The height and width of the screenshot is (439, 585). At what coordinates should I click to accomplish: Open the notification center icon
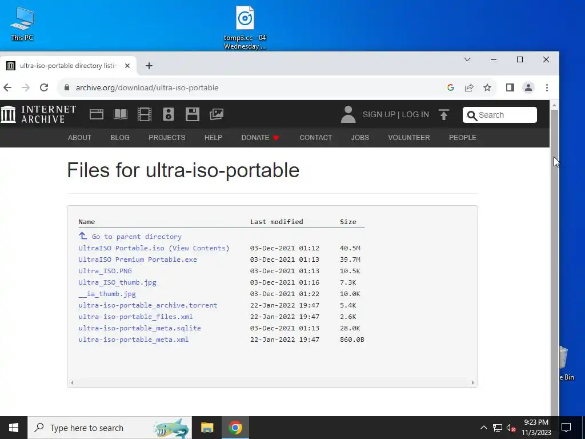[566, 428]
